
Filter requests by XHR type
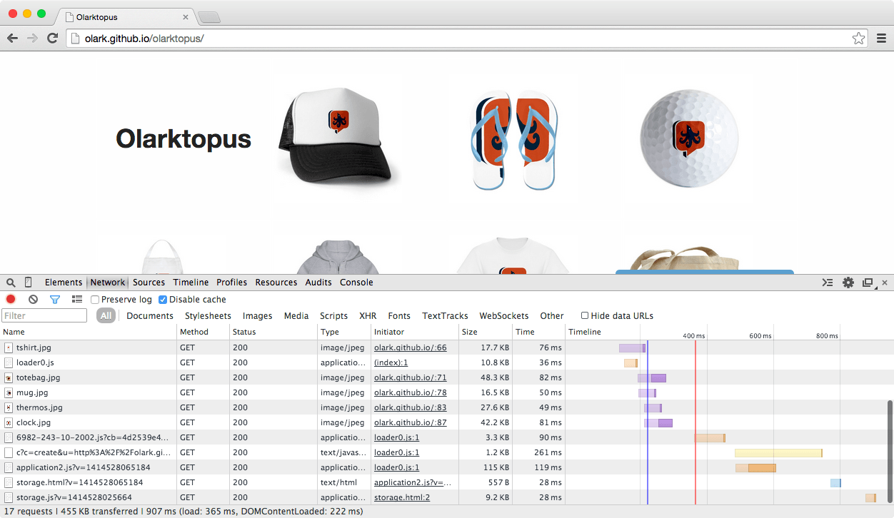(x=368, y=316)
